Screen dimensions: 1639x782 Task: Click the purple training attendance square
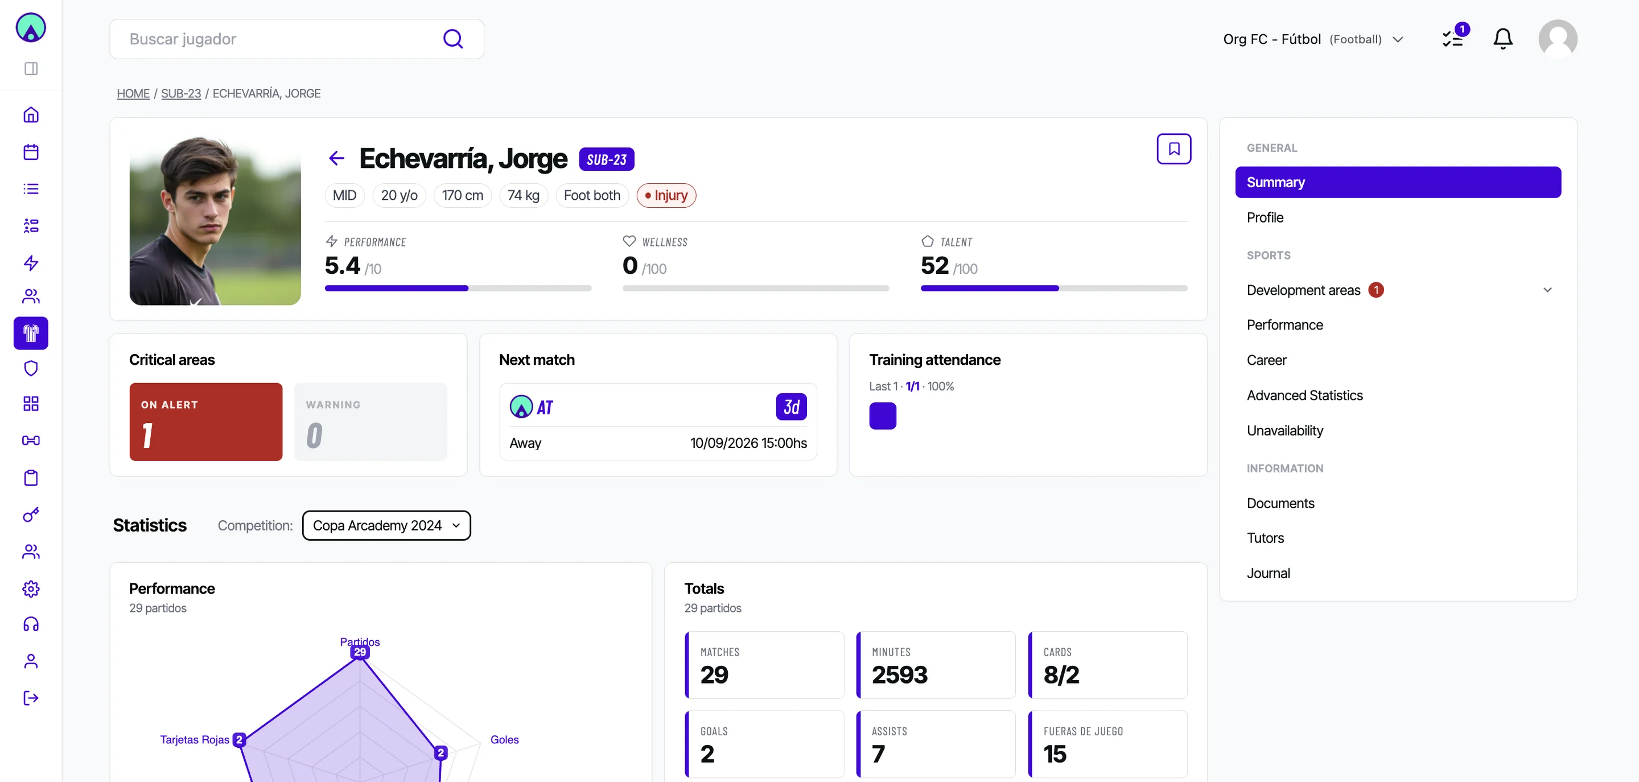882,415
